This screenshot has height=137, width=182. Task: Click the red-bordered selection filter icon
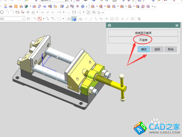(x=40, y=19)
